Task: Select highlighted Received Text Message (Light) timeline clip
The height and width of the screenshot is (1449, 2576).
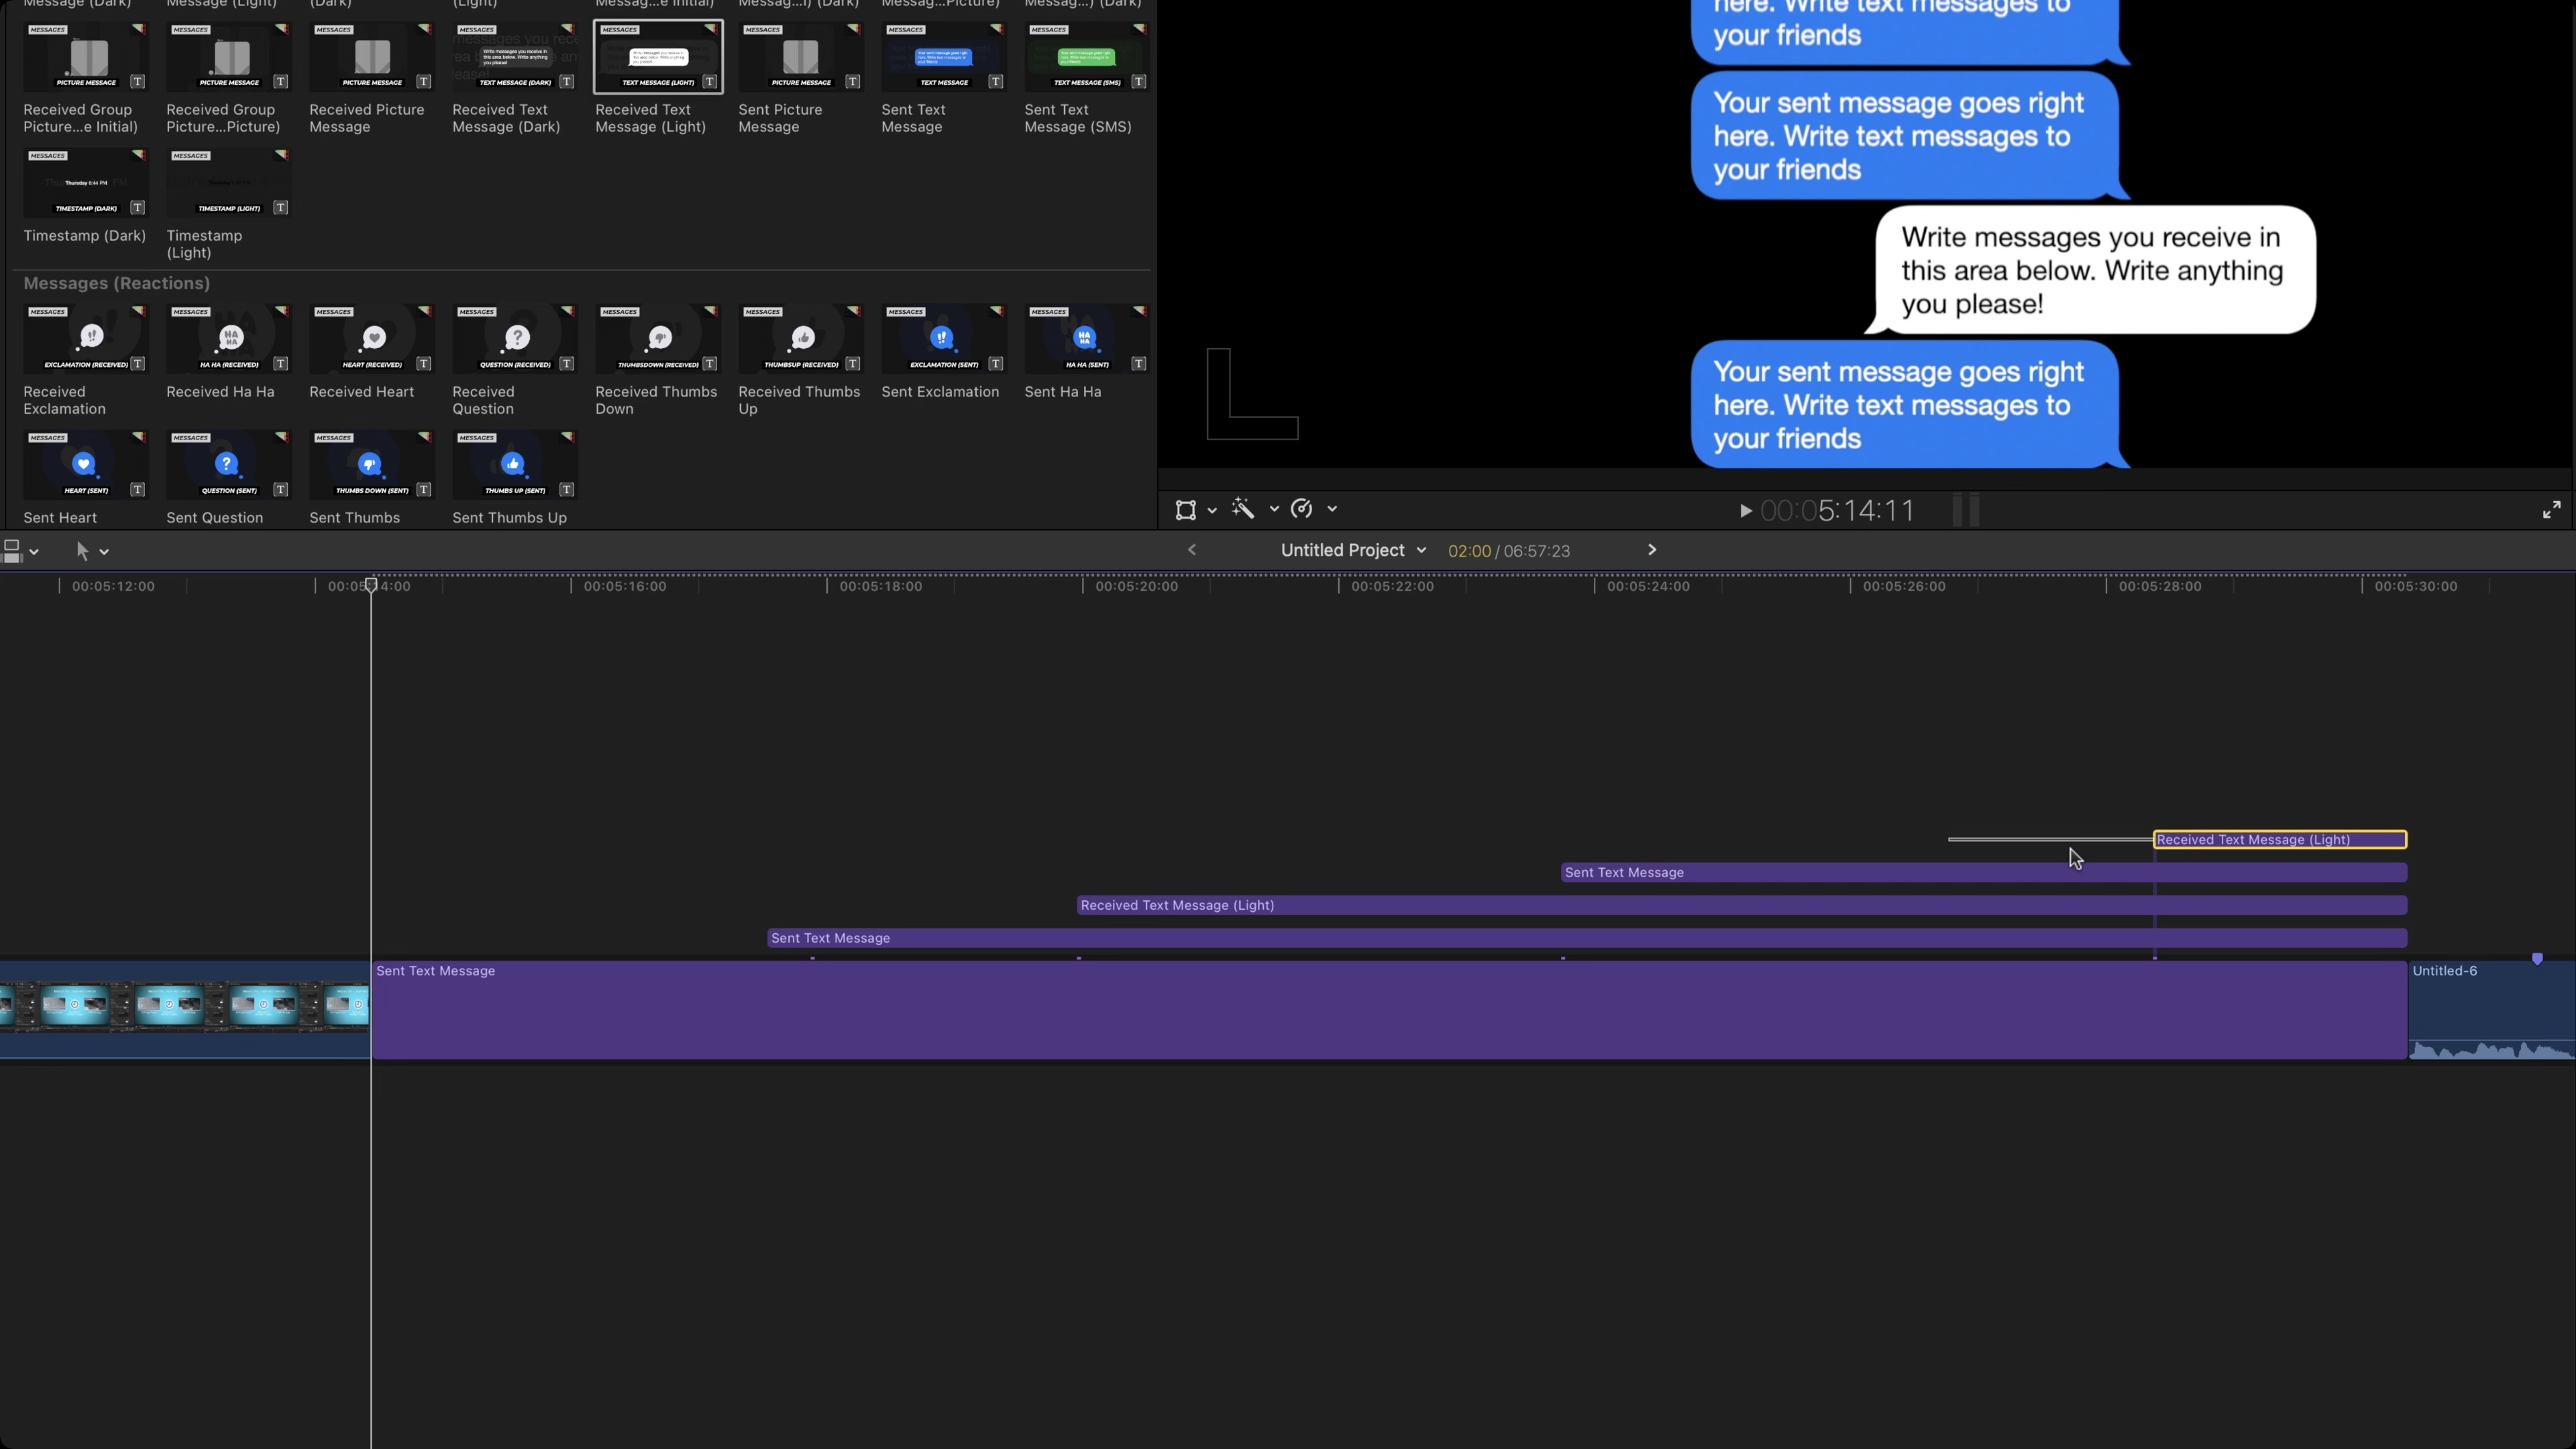Action: 2279,840
